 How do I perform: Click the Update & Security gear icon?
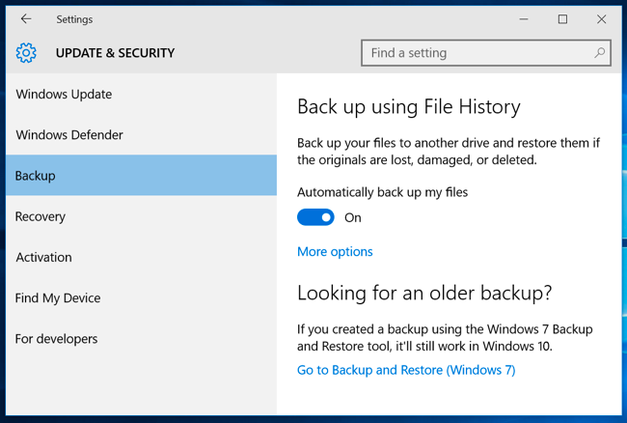pyautogui.click(x=26, y=53)
